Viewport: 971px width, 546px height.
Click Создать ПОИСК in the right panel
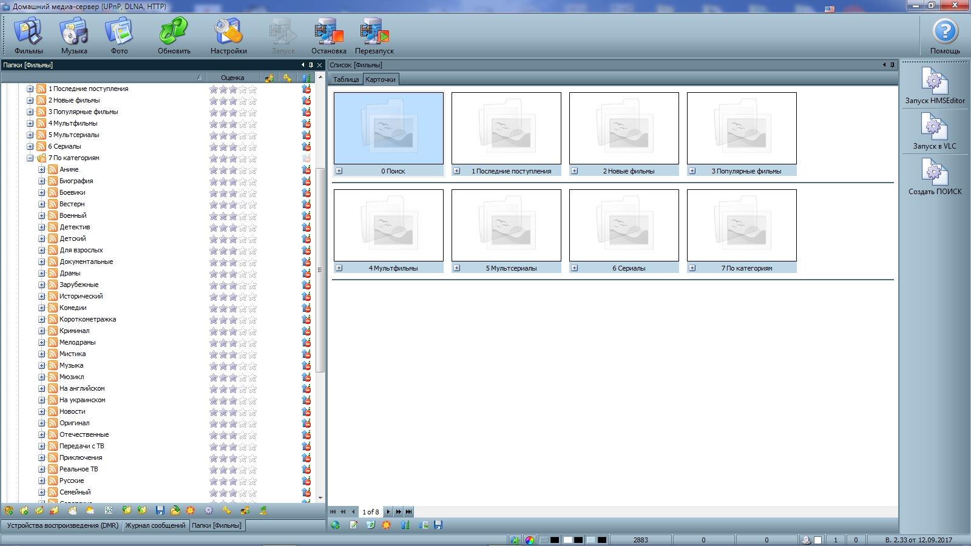(x=935, y=177)
